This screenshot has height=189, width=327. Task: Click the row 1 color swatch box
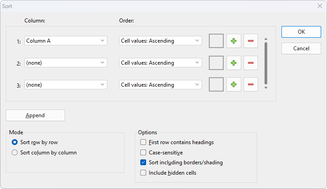click(216, 41)
